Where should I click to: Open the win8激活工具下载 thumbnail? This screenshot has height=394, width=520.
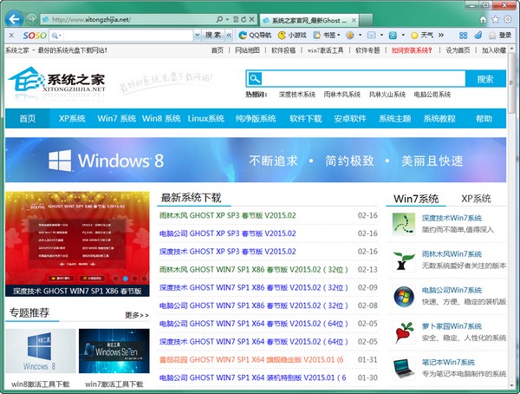[x=38, y=355]
